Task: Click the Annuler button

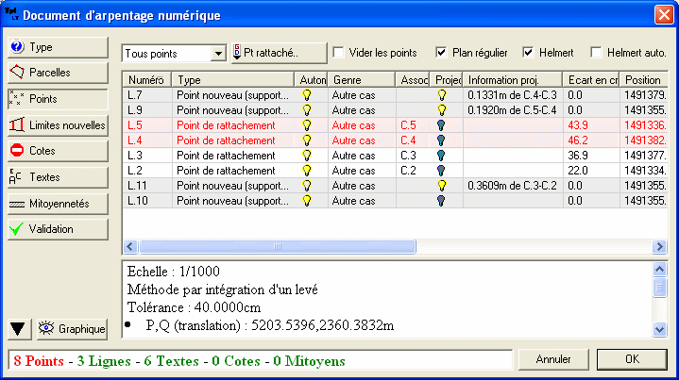Action: [x=553, y=359]
